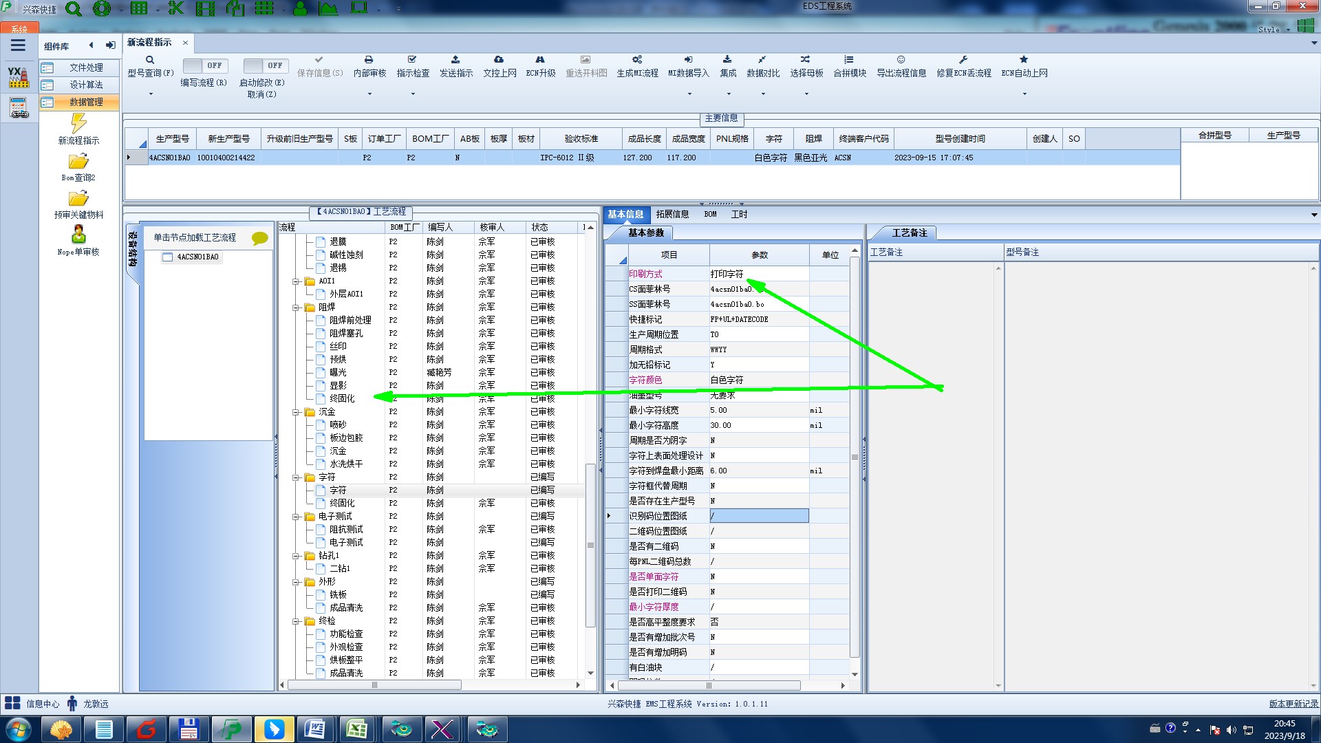Open 内部审核 print icon
Screen dimensions: 1321x743
[369, 61]
